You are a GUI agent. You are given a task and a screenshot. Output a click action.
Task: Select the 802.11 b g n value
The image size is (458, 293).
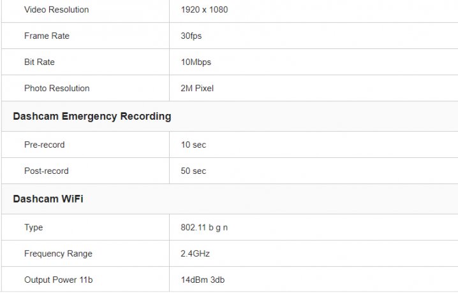204,227
